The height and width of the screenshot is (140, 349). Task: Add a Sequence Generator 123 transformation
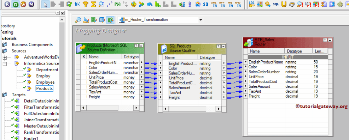[109, 4]
